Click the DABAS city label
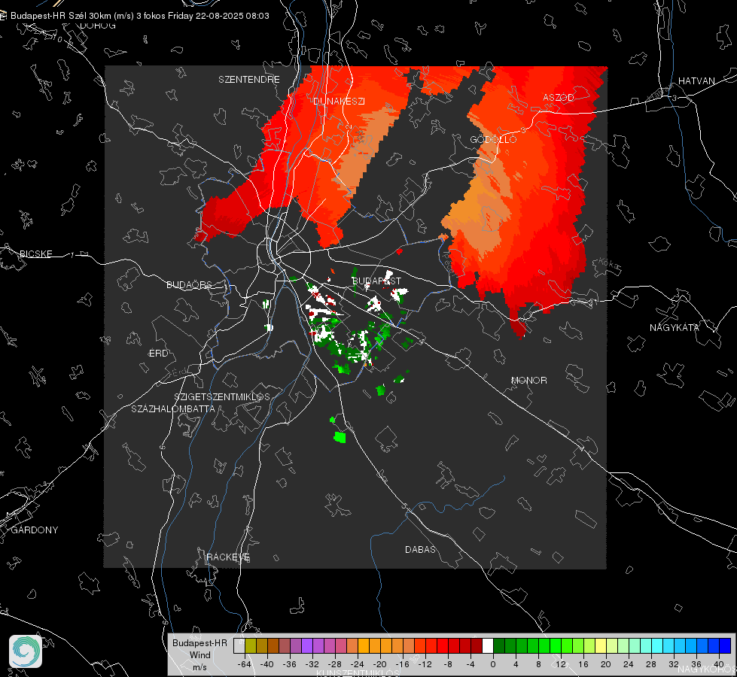 (x=421, y=549)
